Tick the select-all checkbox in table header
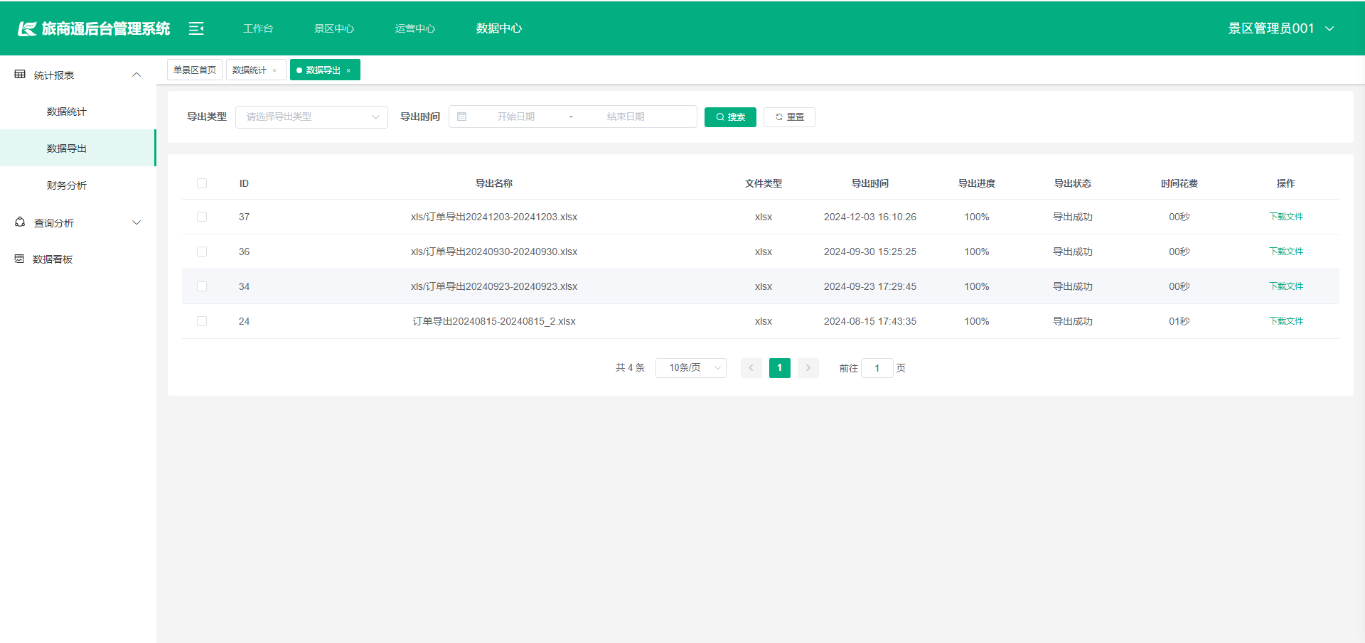The image size is (1365, 643). [202, 183]
